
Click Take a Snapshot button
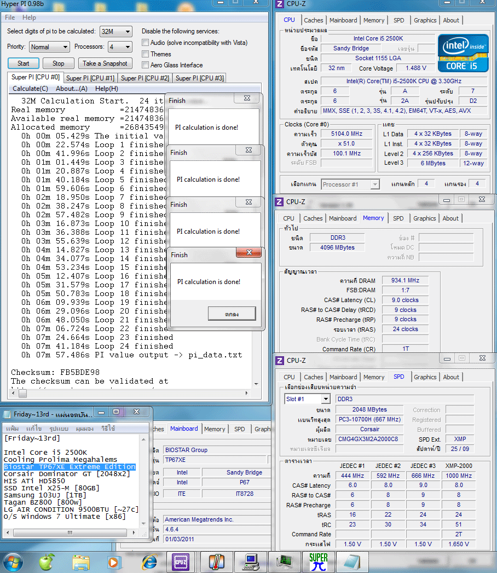coord(105,63)
